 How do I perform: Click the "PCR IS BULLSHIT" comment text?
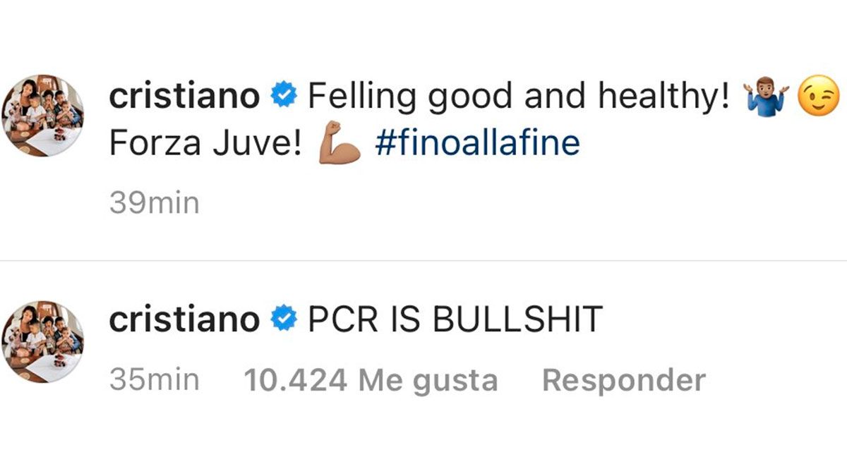tap(455, 319)
